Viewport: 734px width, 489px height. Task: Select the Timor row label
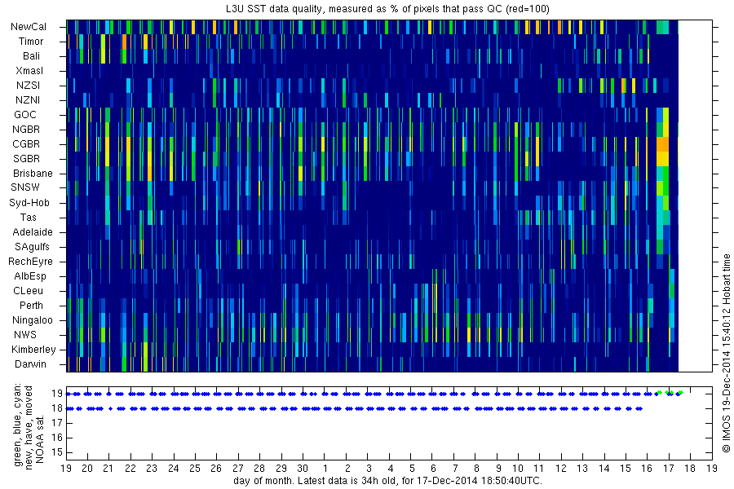tap(31, 42)
